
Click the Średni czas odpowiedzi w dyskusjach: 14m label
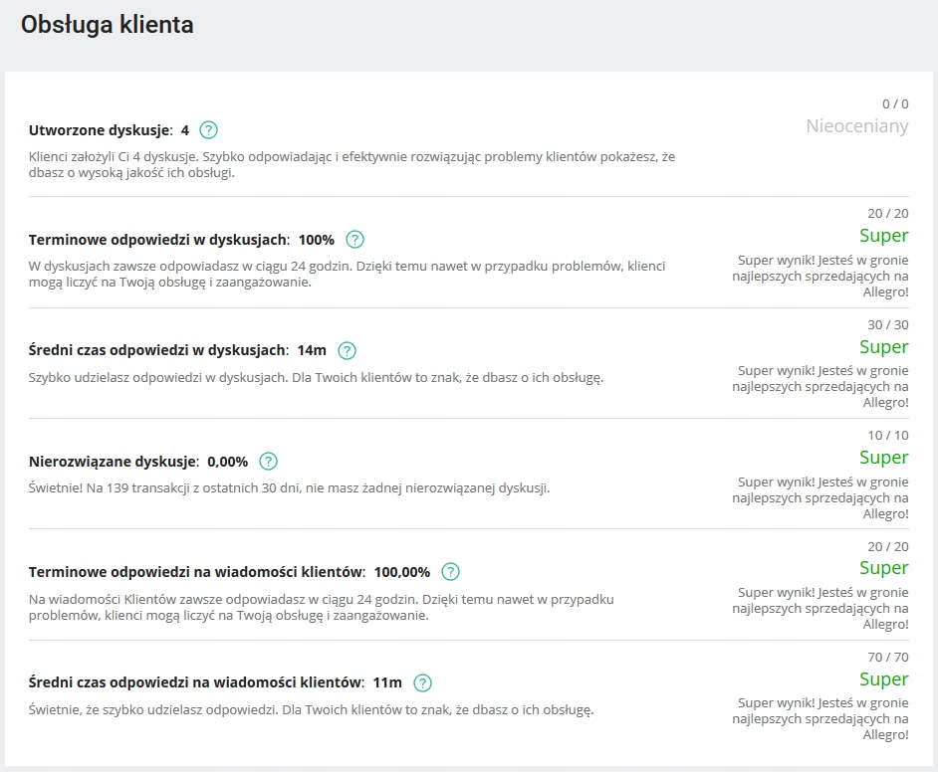(177, 351)
